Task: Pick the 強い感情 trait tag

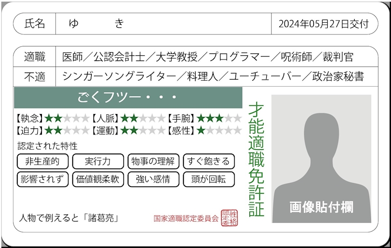Action: [x=153, y=179]
